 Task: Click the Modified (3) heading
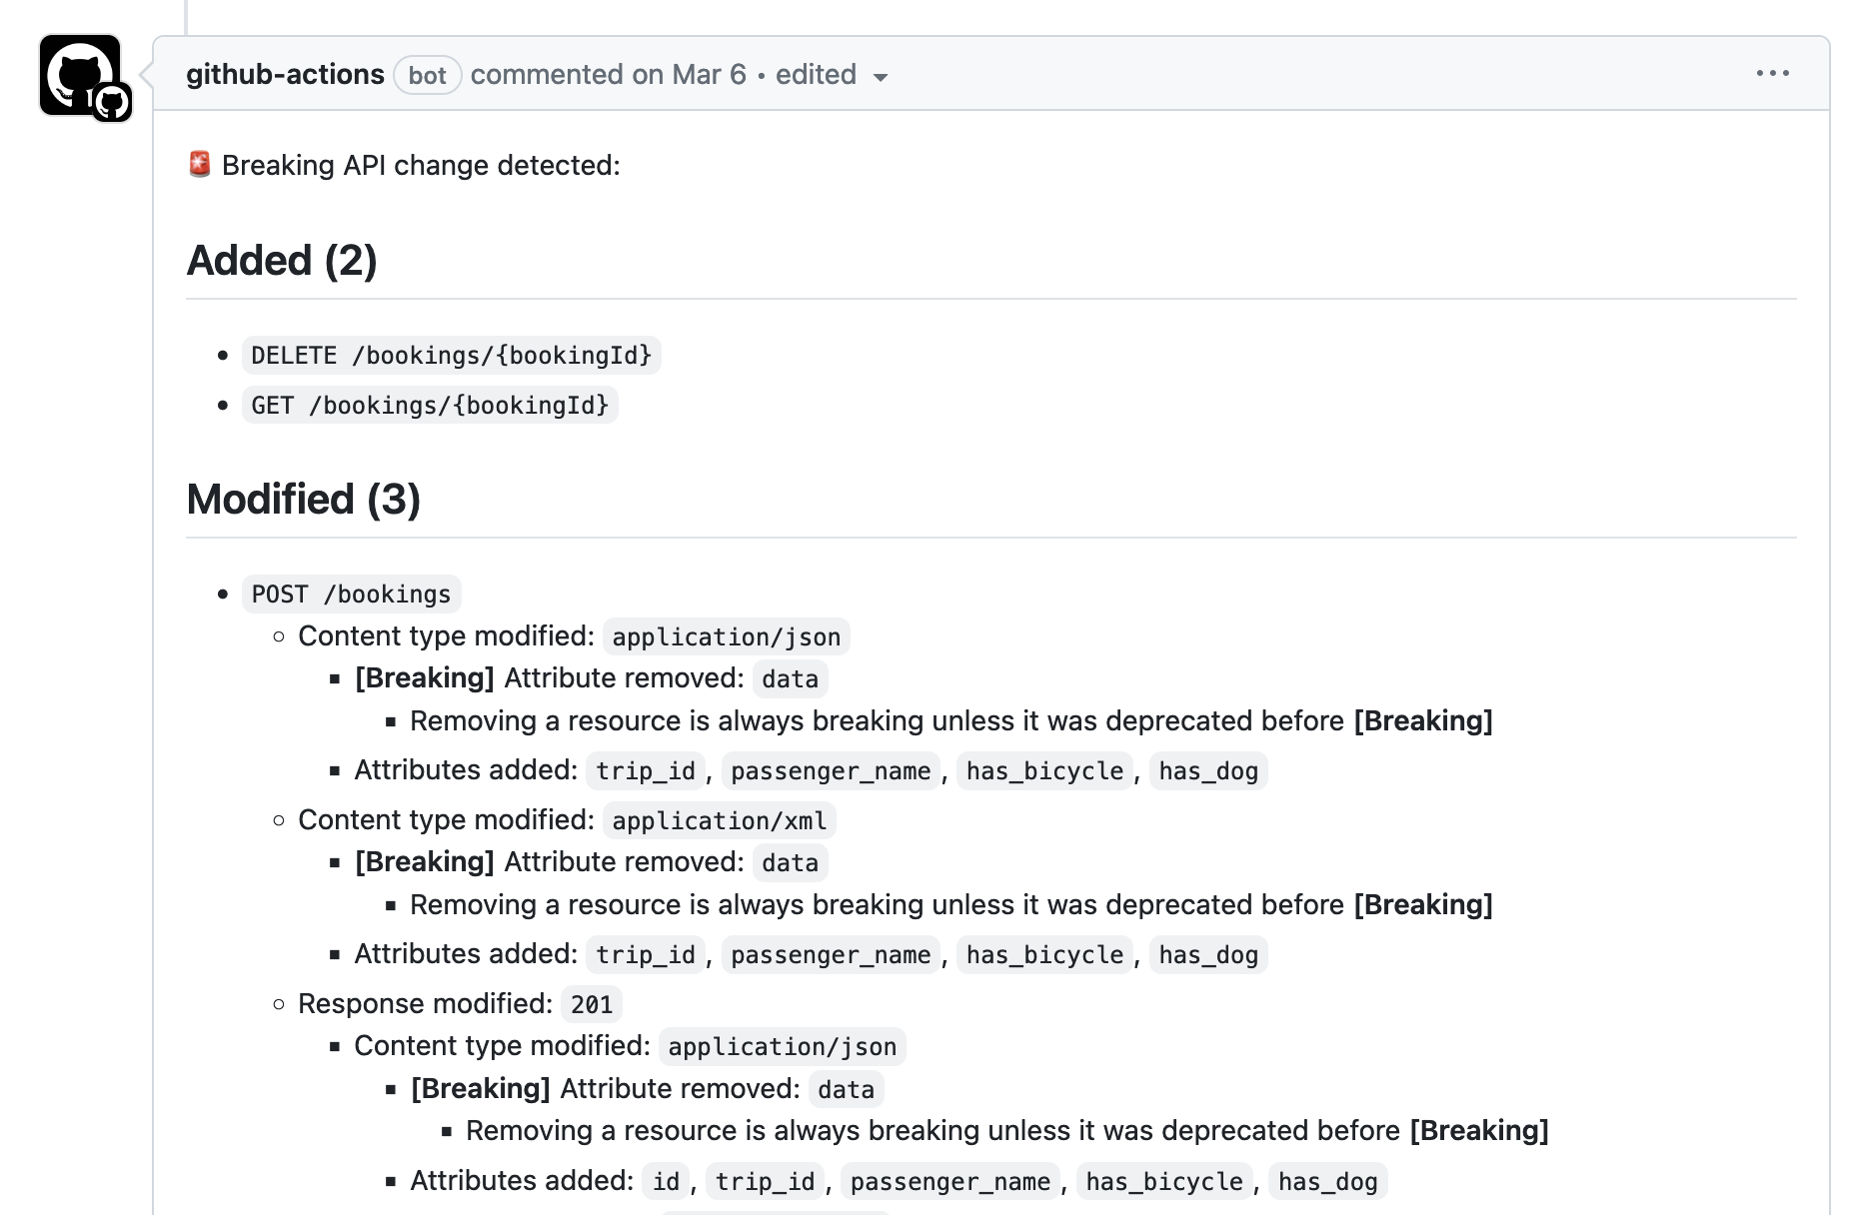point(303,500)
